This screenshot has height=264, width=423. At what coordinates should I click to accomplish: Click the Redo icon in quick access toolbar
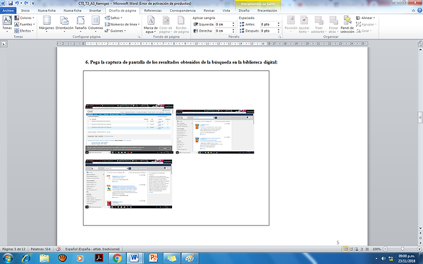click(x=26, y=4)
